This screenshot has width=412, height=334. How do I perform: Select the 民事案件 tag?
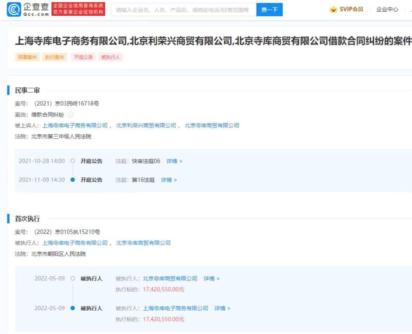pyautogui.click(x=27, y=57)
